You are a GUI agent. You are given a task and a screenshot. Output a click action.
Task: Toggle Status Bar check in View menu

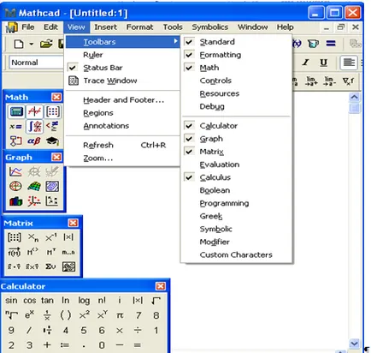pos(73,68)
